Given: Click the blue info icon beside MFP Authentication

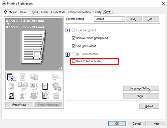Looking at the screenshot, I should tap(67, 55).
